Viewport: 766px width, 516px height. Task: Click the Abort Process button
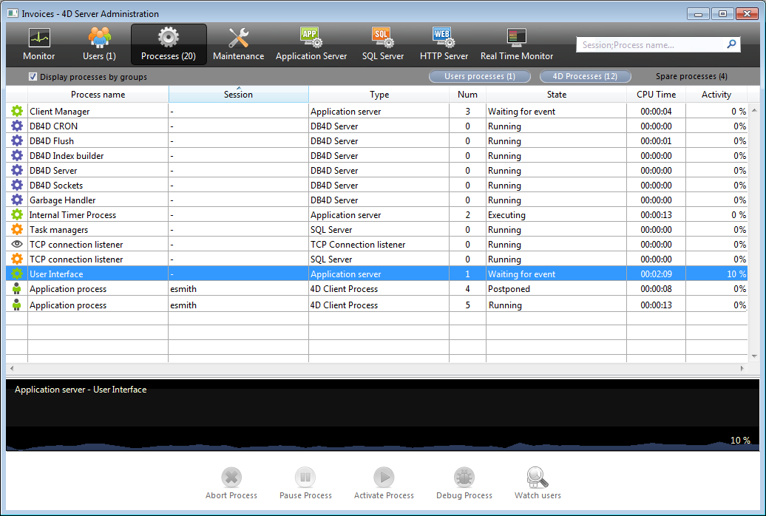[231, 483]
